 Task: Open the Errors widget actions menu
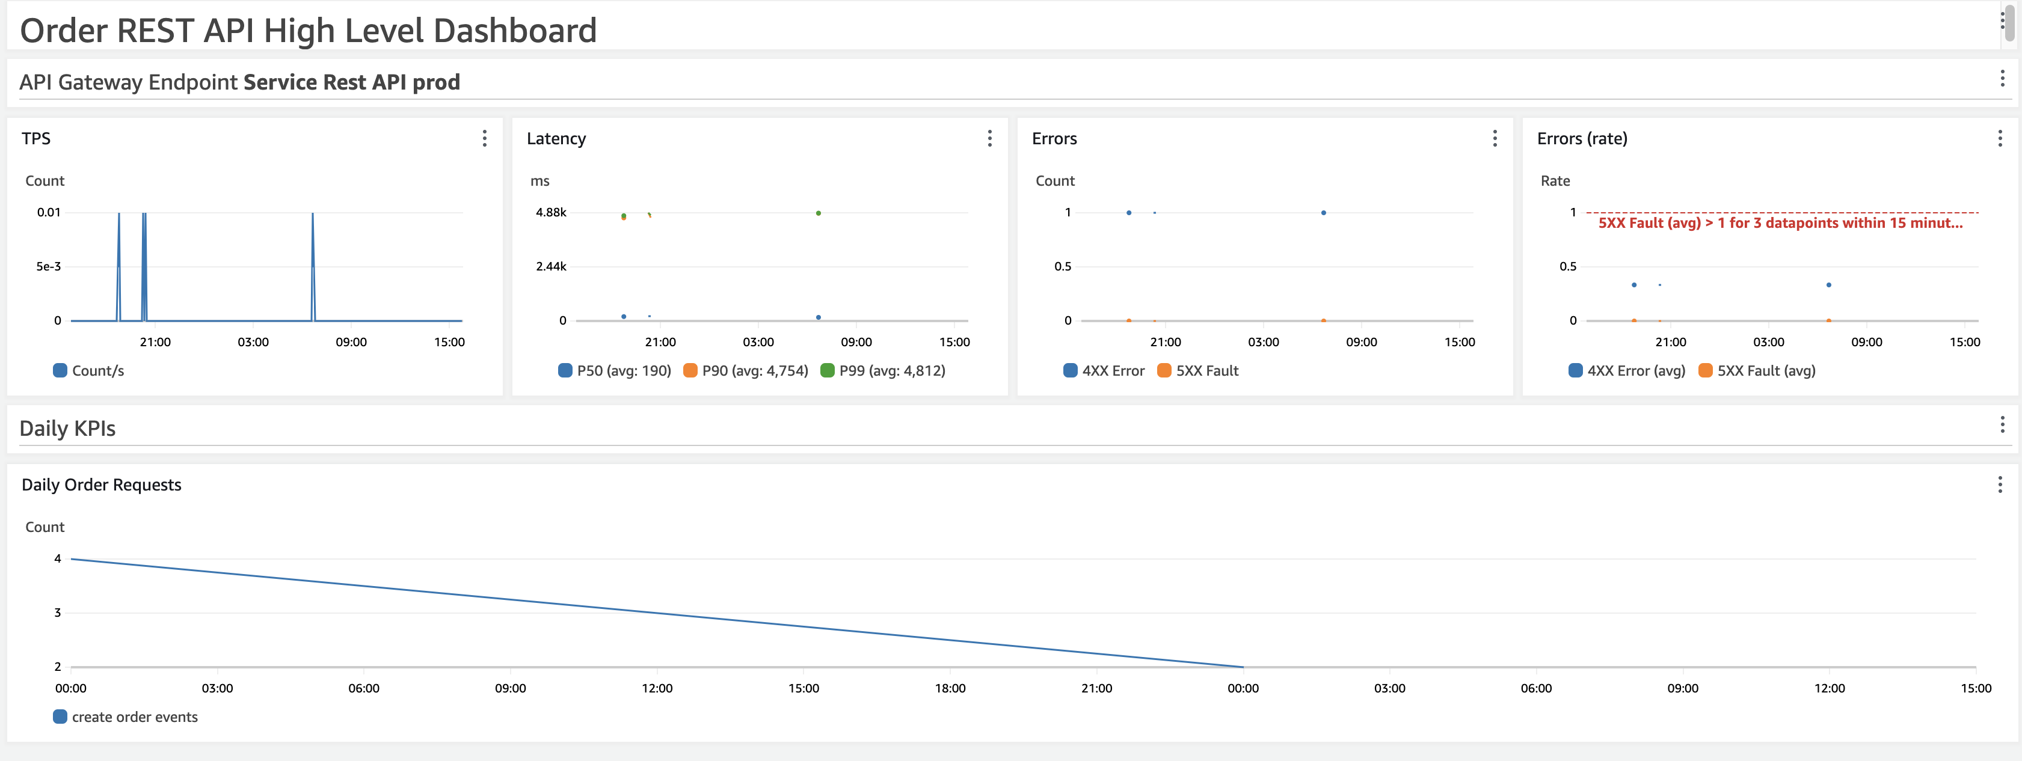1495,138
